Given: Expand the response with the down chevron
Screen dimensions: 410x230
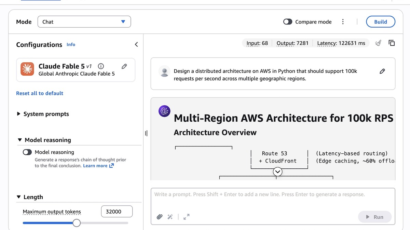Looking at the screenshot, I should pos(278,172).
